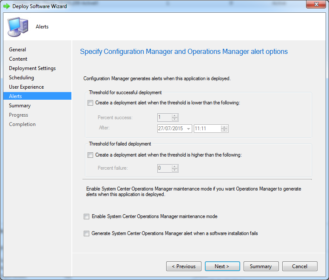Image resolution: width=329 pixels, height=280 pixels.
Task: Click the Percent failure spinner arrows
Action: point(174,168)
